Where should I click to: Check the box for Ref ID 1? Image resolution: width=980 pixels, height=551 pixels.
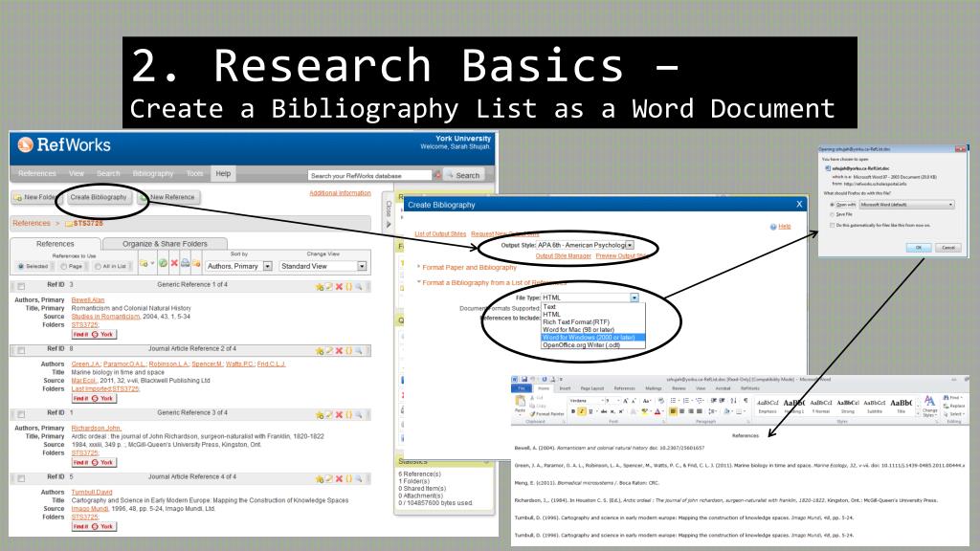pyautogui.click(x=21, y=414)
